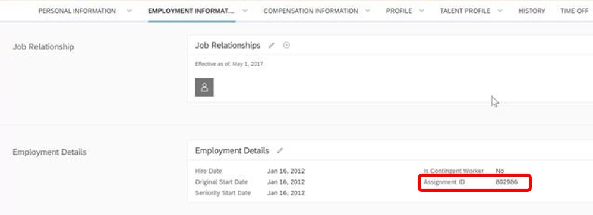Click the Job Relationships card title
This screenshot has width=593, height=215.
point(228,45)
